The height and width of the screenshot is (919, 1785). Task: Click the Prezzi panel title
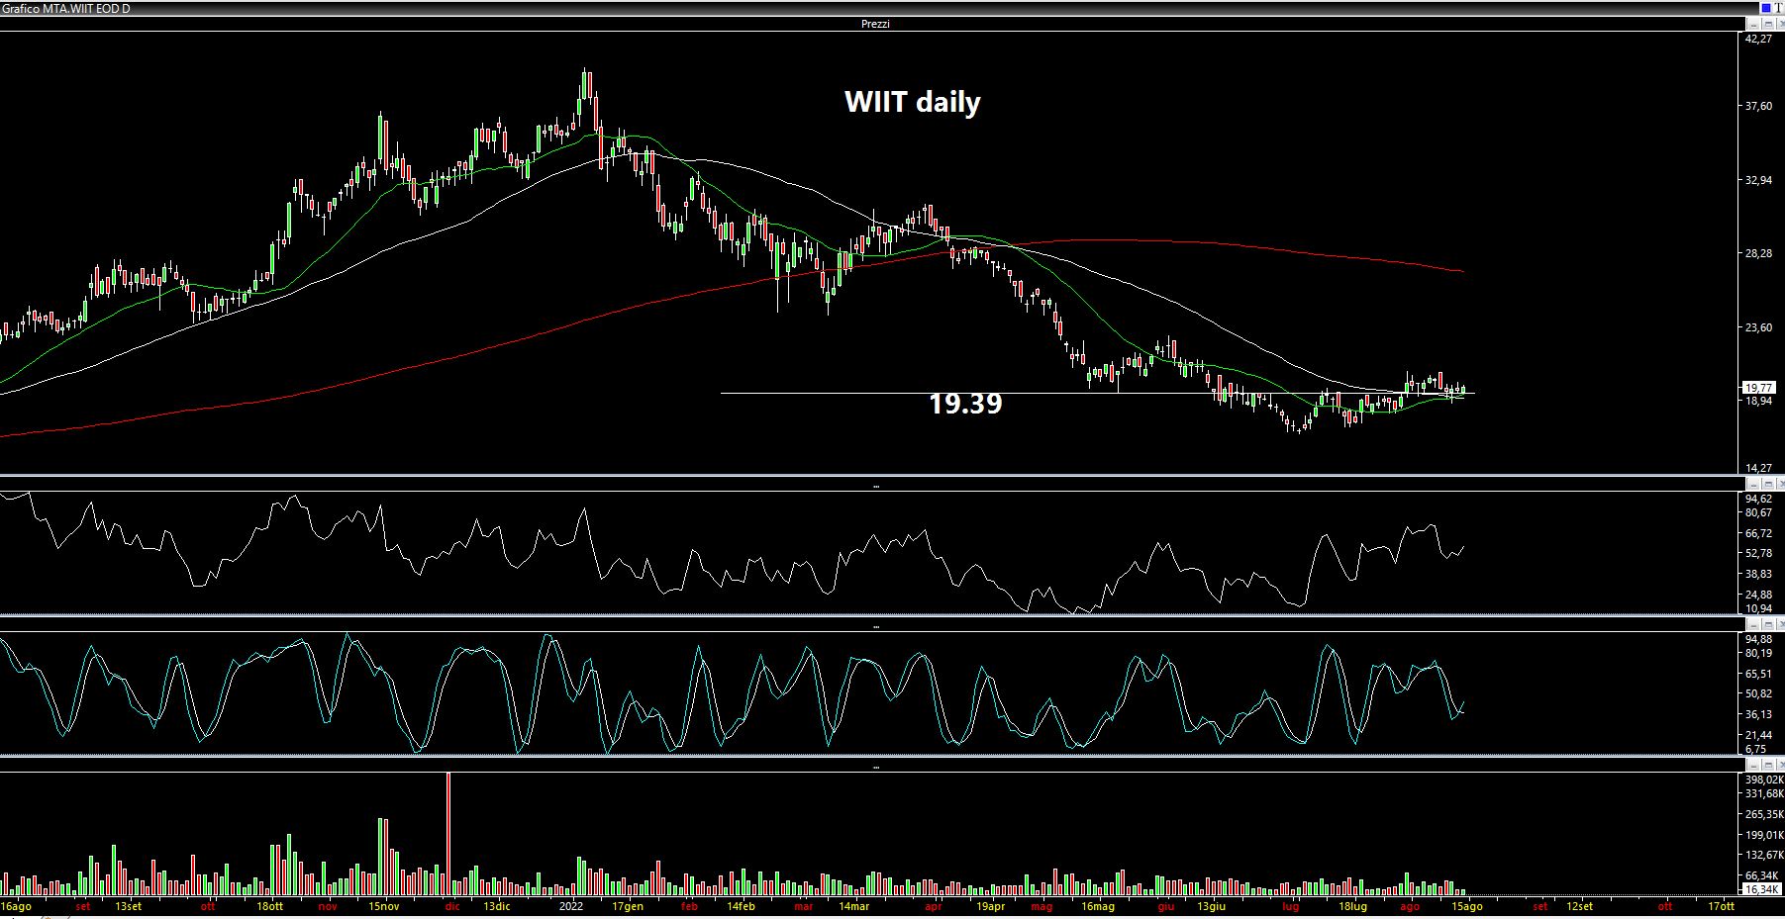point(875,24)
